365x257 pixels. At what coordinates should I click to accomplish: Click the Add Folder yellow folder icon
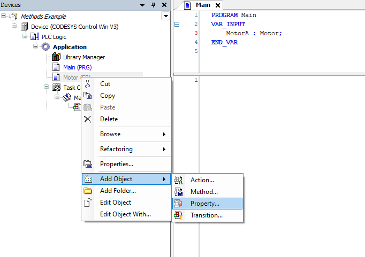point(88,191)
